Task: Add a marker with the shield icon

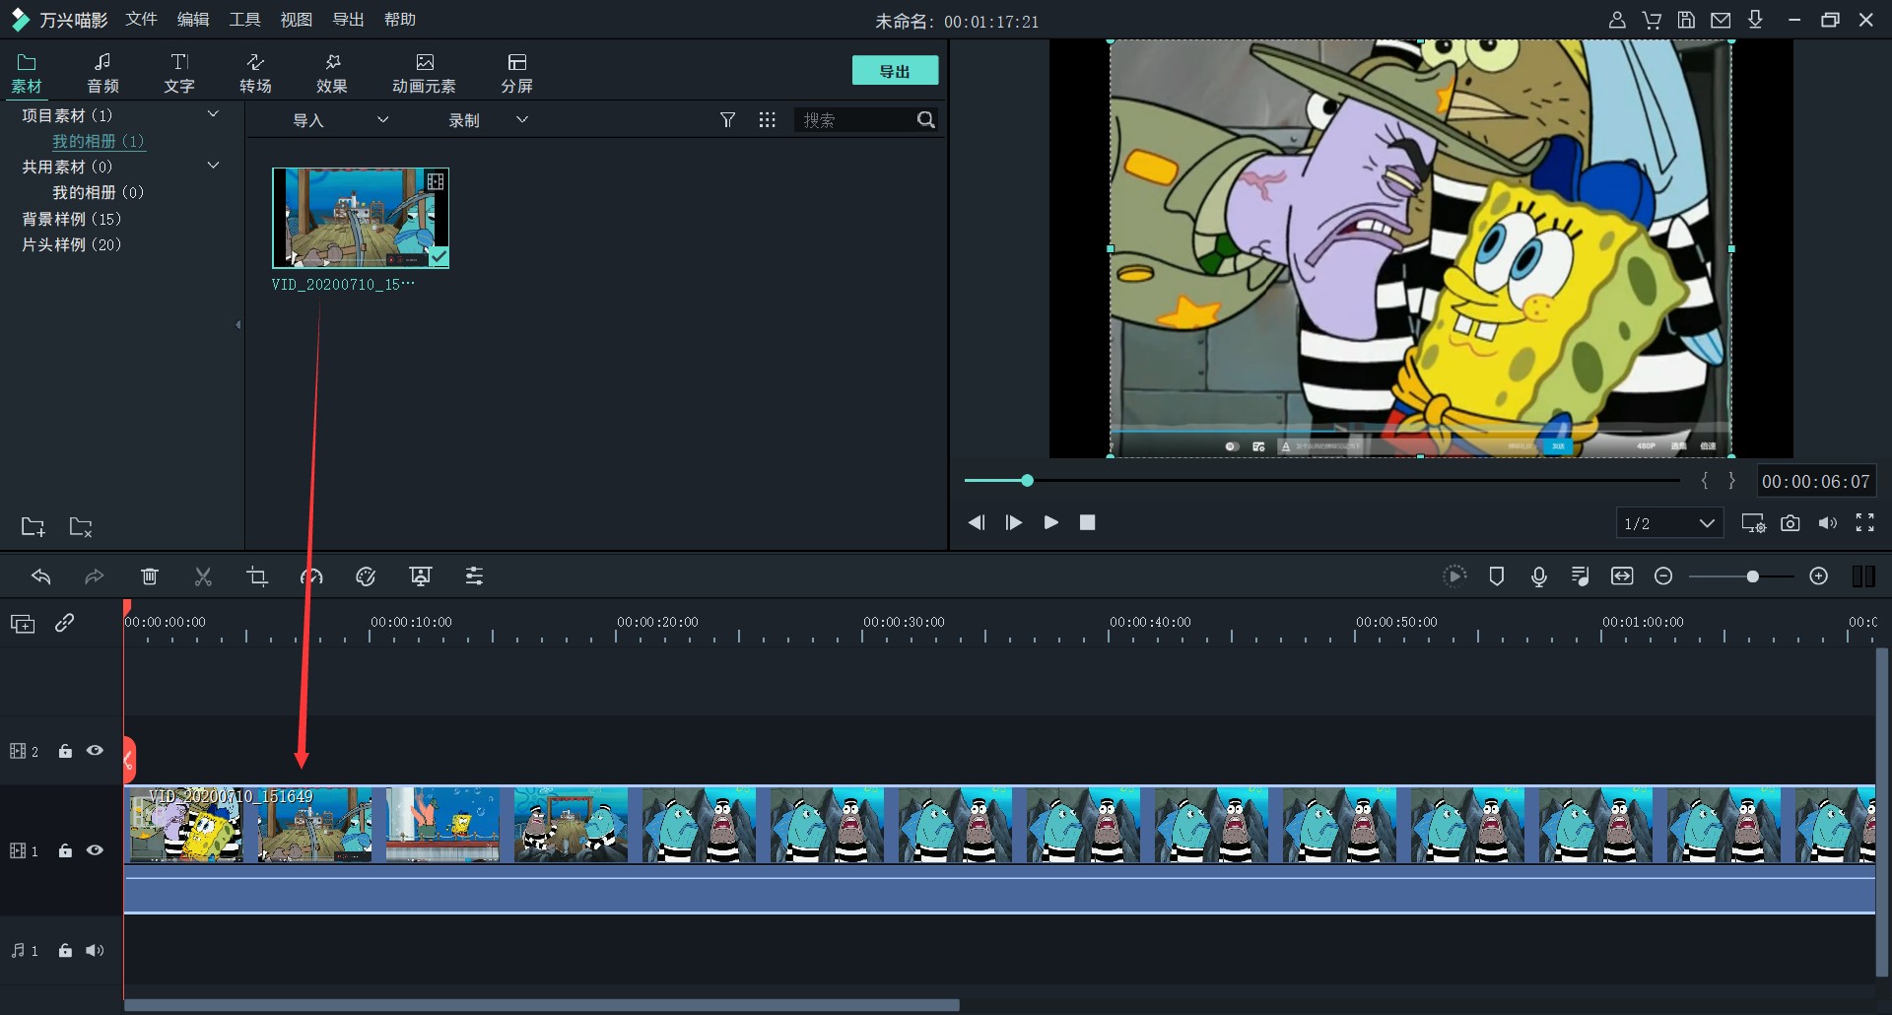Action: [x=1496, y=576]
